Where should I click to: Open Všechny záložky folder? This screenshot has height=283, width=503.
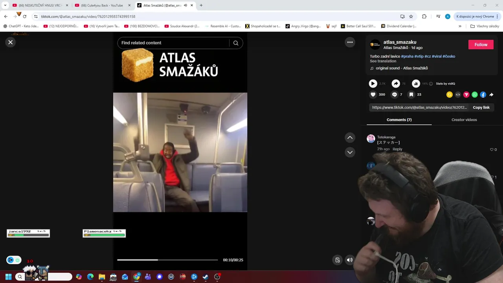point(485,26)
